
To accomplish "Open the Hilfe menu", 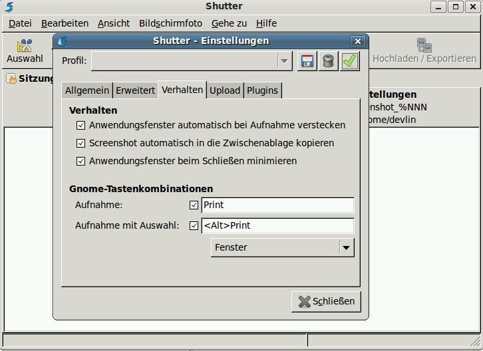I will pyautogui.click(x=266, y=23).
